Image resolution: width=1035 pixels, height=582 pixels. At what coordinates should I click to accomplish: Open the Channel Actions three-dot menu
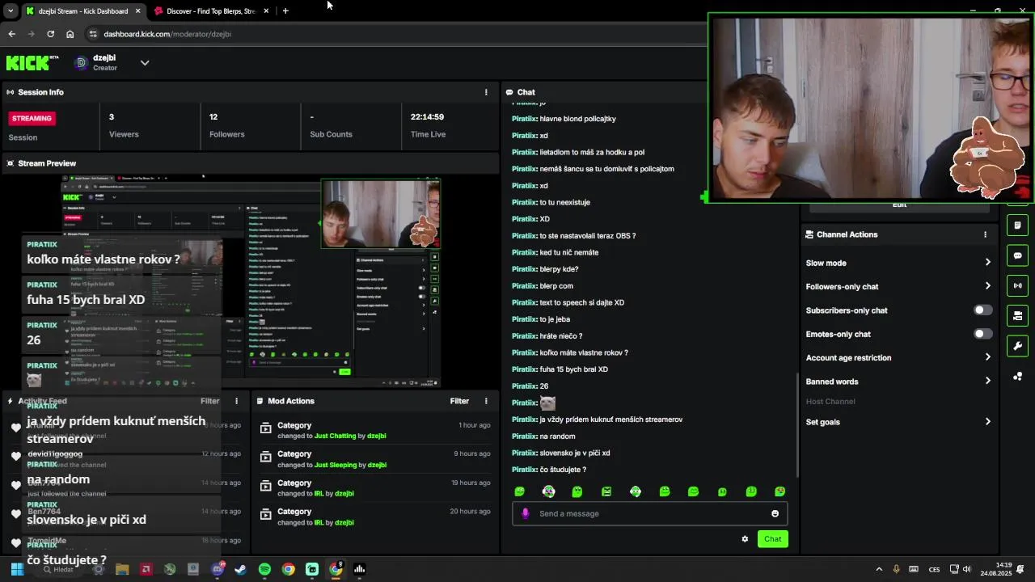click(985, 234)
